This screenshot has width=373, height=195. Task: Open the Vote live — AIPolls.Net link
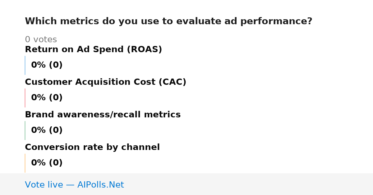74,185
